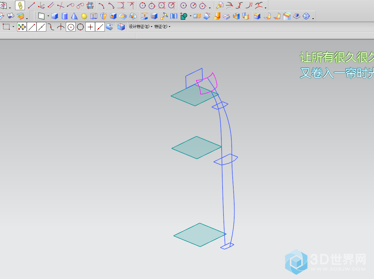Select the Curve Length tool
This screenshot has width=374, height=279.
click(x=249, y=5)
